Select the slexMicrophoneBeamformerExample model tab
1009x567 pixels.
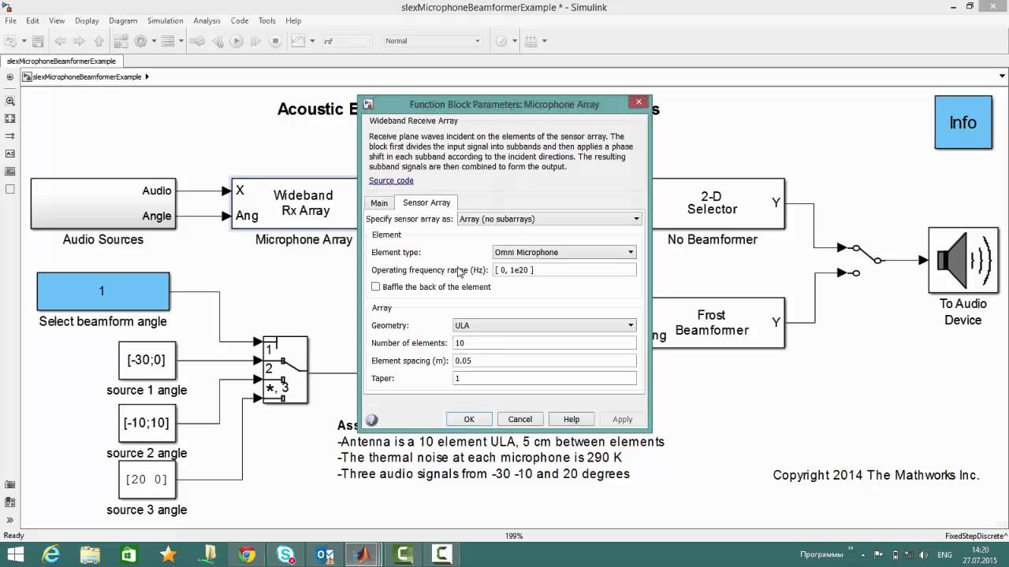point(61,61)
